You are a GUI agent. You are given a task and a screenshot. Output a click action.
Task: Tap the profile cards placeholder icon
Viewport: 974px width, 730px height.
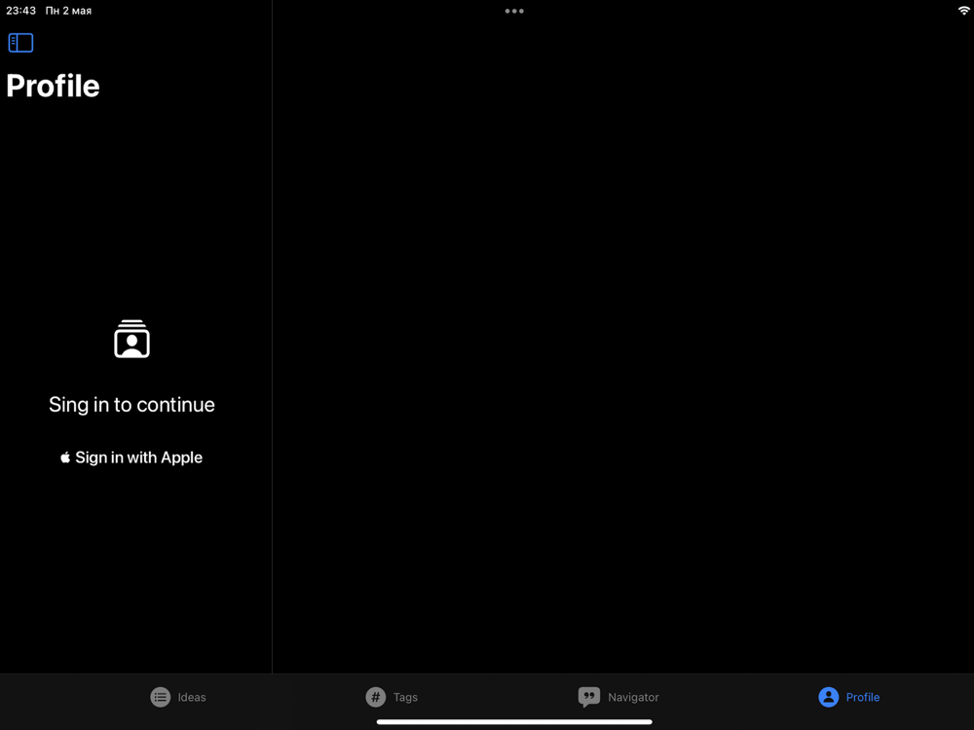point(131,339)
